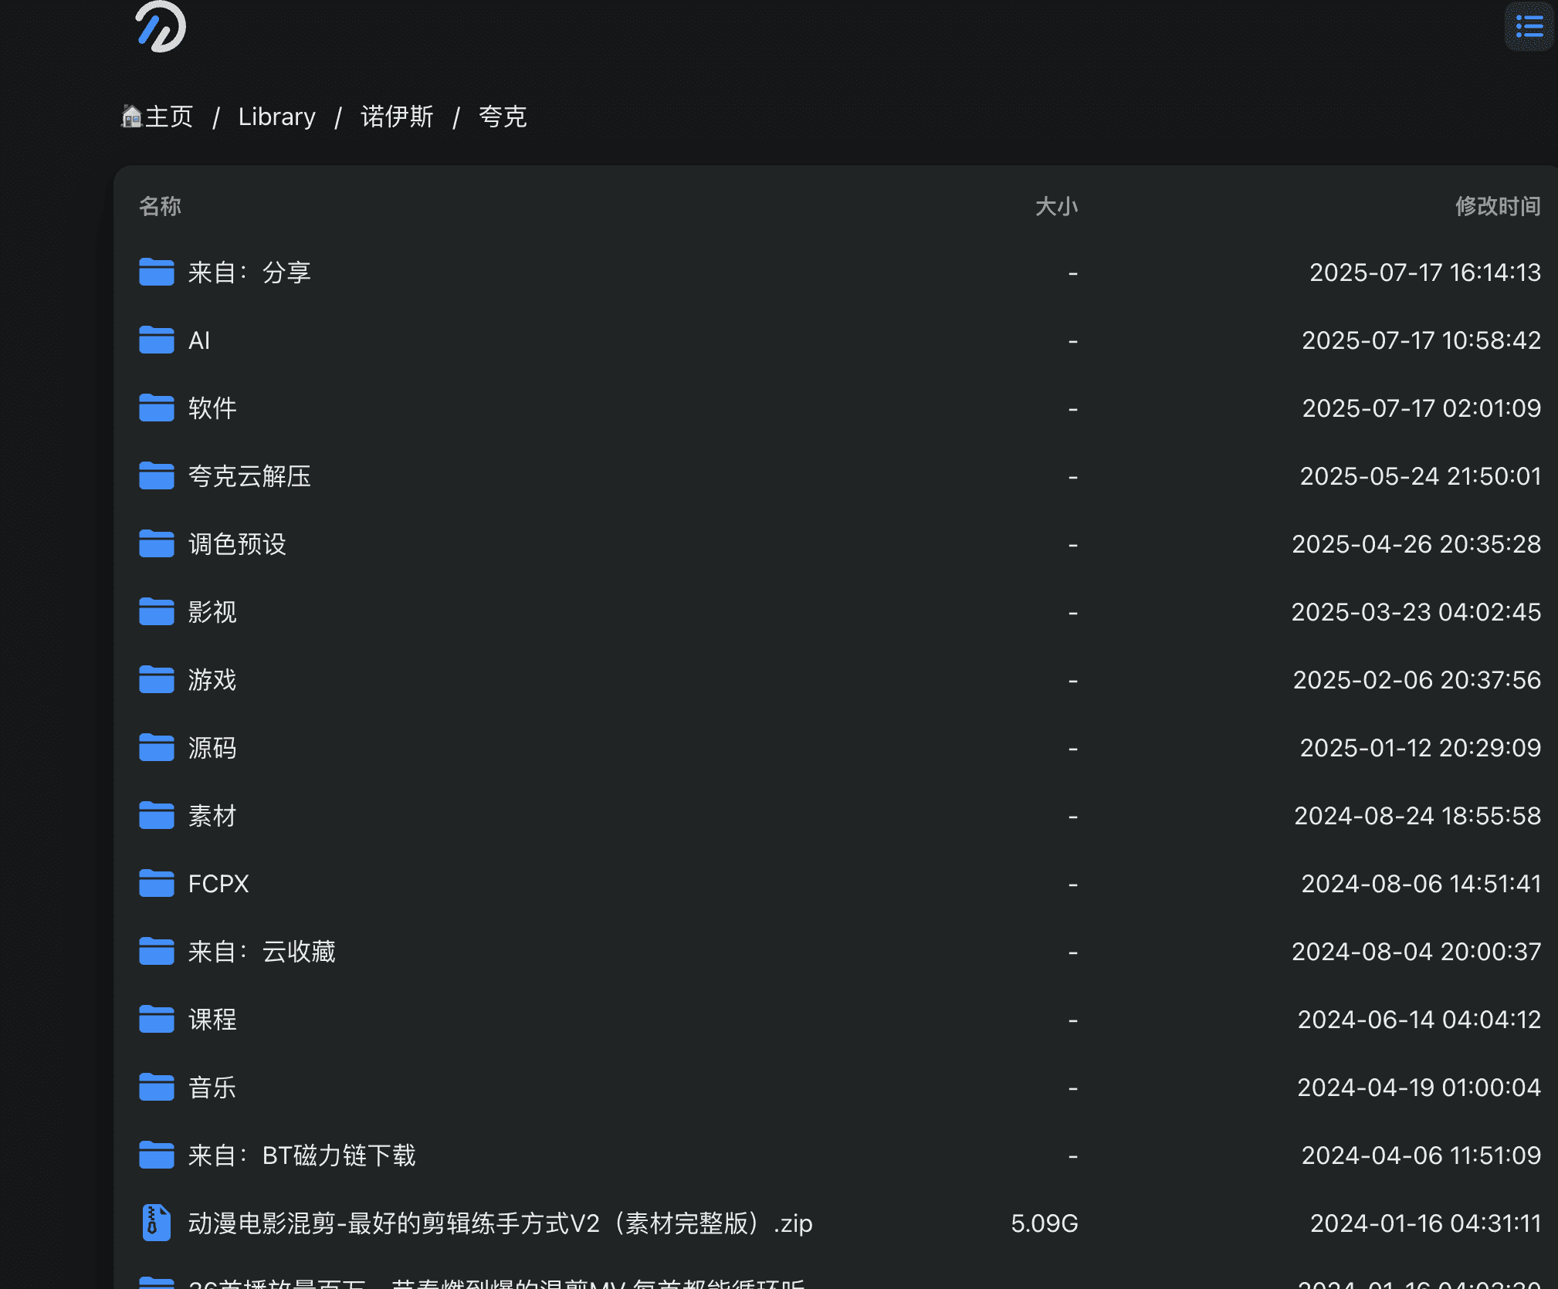Screen dimensions: 1558x1289
Task: Open 来自：BT磁力链下载 folder
Action: 301,1155
